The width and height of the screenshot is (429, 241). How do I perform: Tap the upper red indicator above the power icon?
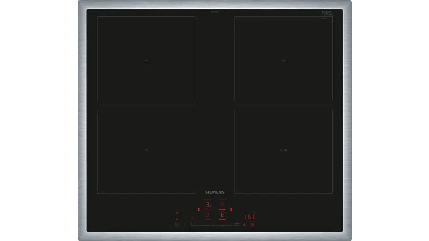coord(177,213)
